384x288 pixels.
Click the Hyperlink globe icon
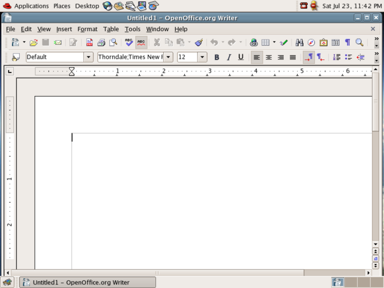253,43
